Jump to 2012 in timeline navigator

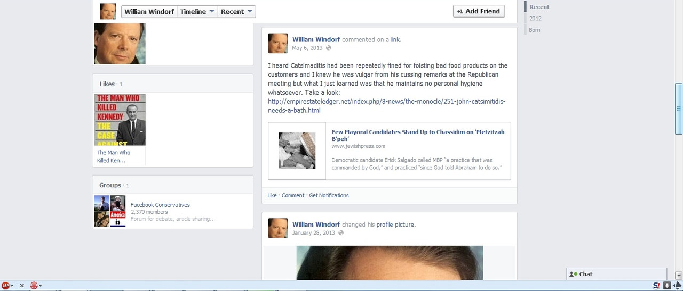click(535, 19)
